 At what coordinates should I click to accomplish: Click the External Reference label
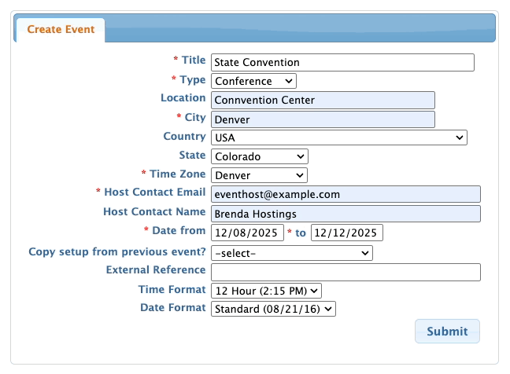156,270
